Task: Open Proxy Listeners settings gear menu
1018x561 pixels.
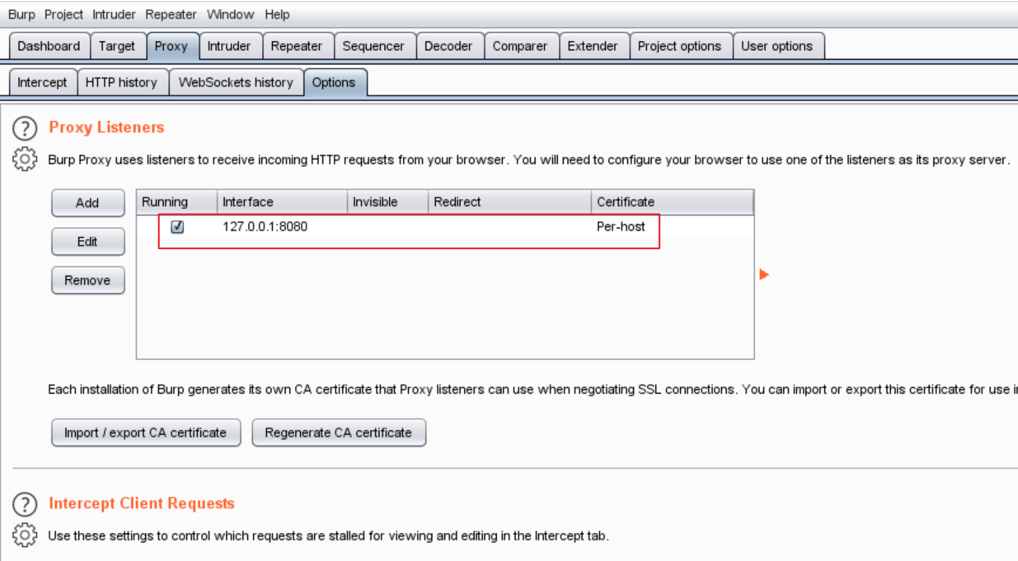Action: 25,159
